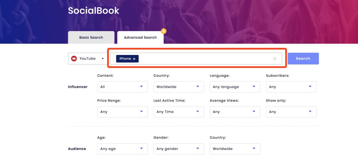Open the Last Active Time dropdown
This screenshot has width=358, height=162.
pyautogui.click(x=179, y=112)
